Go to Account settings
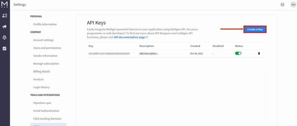 (x=43, y=40)
